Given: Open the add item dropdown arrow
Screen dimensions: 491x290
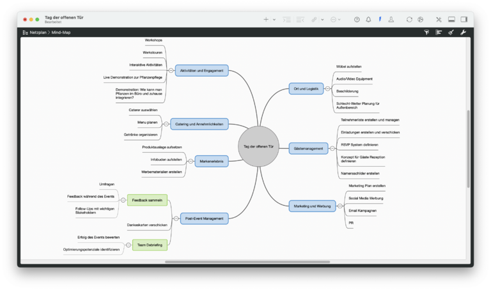Looking at the screenshot, I should pyautogui.click(x=274, y=20).
